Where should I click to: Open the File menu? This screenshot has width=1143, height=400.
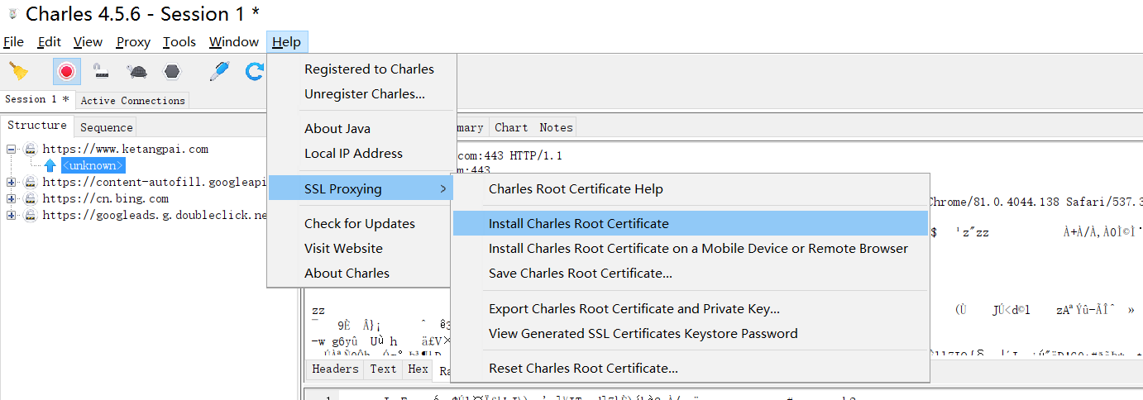[x=13, y=41]
